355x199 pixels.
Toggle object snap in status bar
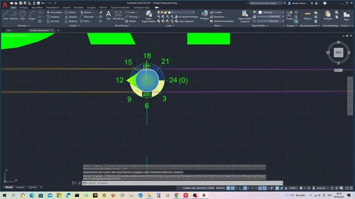tap(265, 188)
